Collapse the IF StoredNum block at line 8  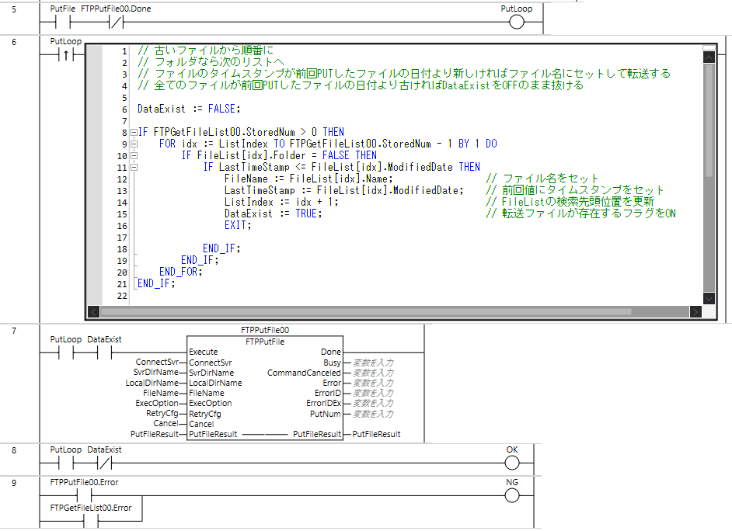tap(133, 132)
